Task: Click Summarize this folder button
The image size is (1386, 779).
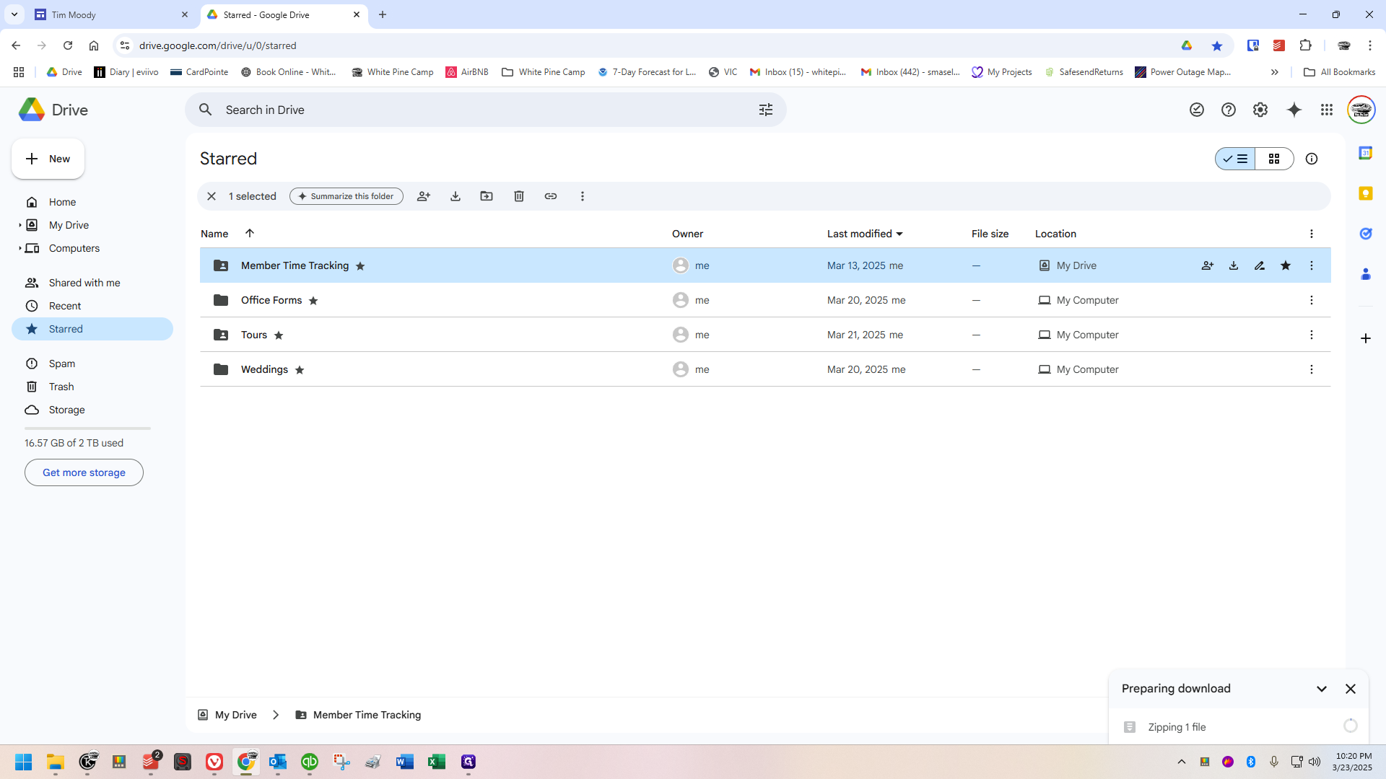Action: [x=346, y=196]
